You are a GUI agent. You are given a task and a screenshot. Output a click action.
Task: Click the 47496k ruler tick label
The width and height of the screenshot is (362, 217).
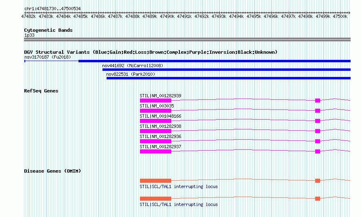tap(271, 16)
